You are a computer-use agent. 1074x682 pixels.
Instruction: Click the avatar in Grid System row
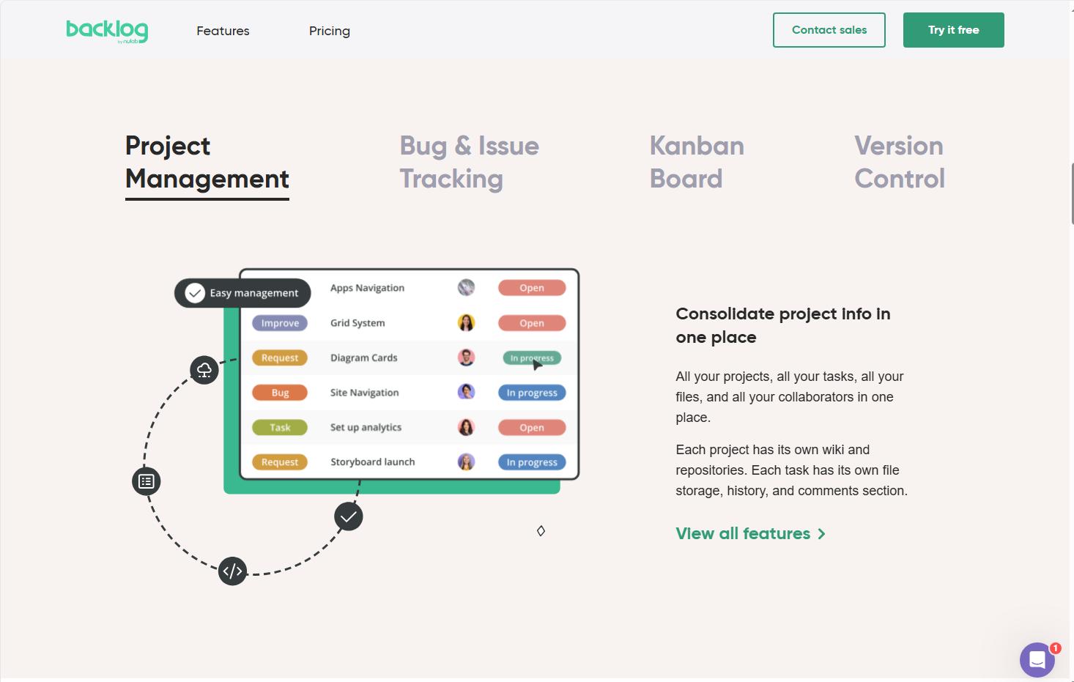[466, 322]
